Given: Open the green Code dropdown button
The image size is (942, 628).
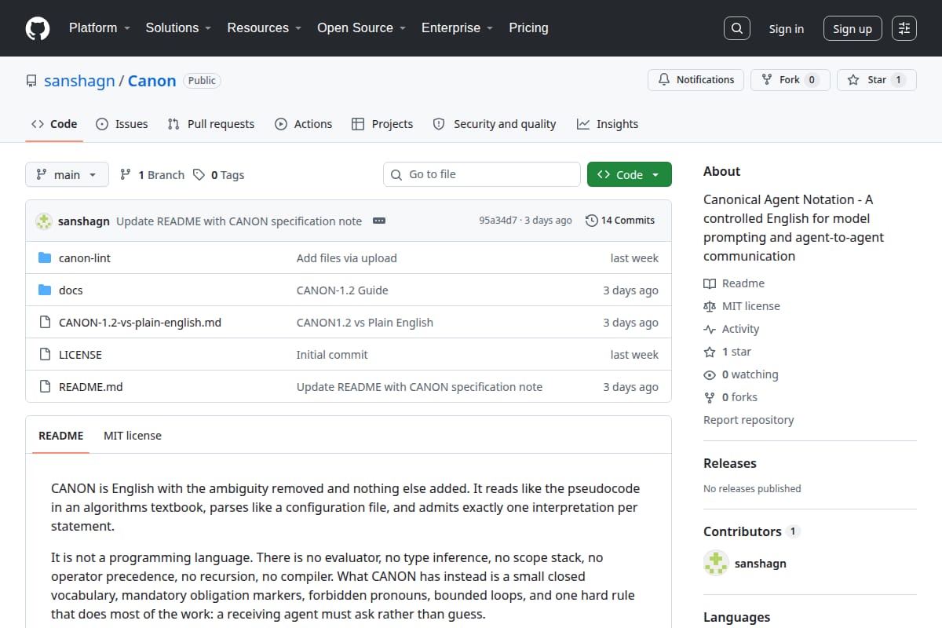Looking at the screenshot, I should (x=630, y=175).
